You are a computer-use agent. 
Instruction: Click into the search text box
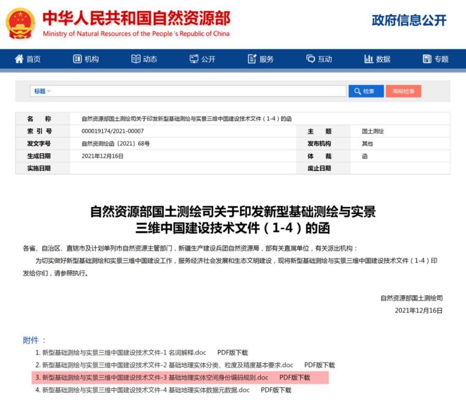[x=199, y=91]
